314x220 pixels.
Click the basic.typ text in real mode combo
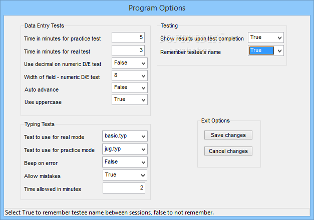click(116, 136)
